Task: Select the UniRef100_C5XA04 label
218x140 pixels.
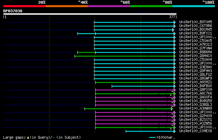Action: (196, 60)
